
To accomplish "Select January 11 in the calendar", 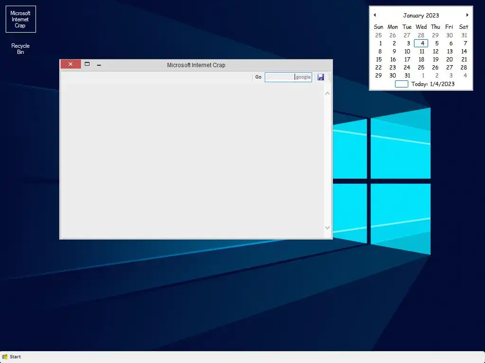I will (x=422, y=51).
